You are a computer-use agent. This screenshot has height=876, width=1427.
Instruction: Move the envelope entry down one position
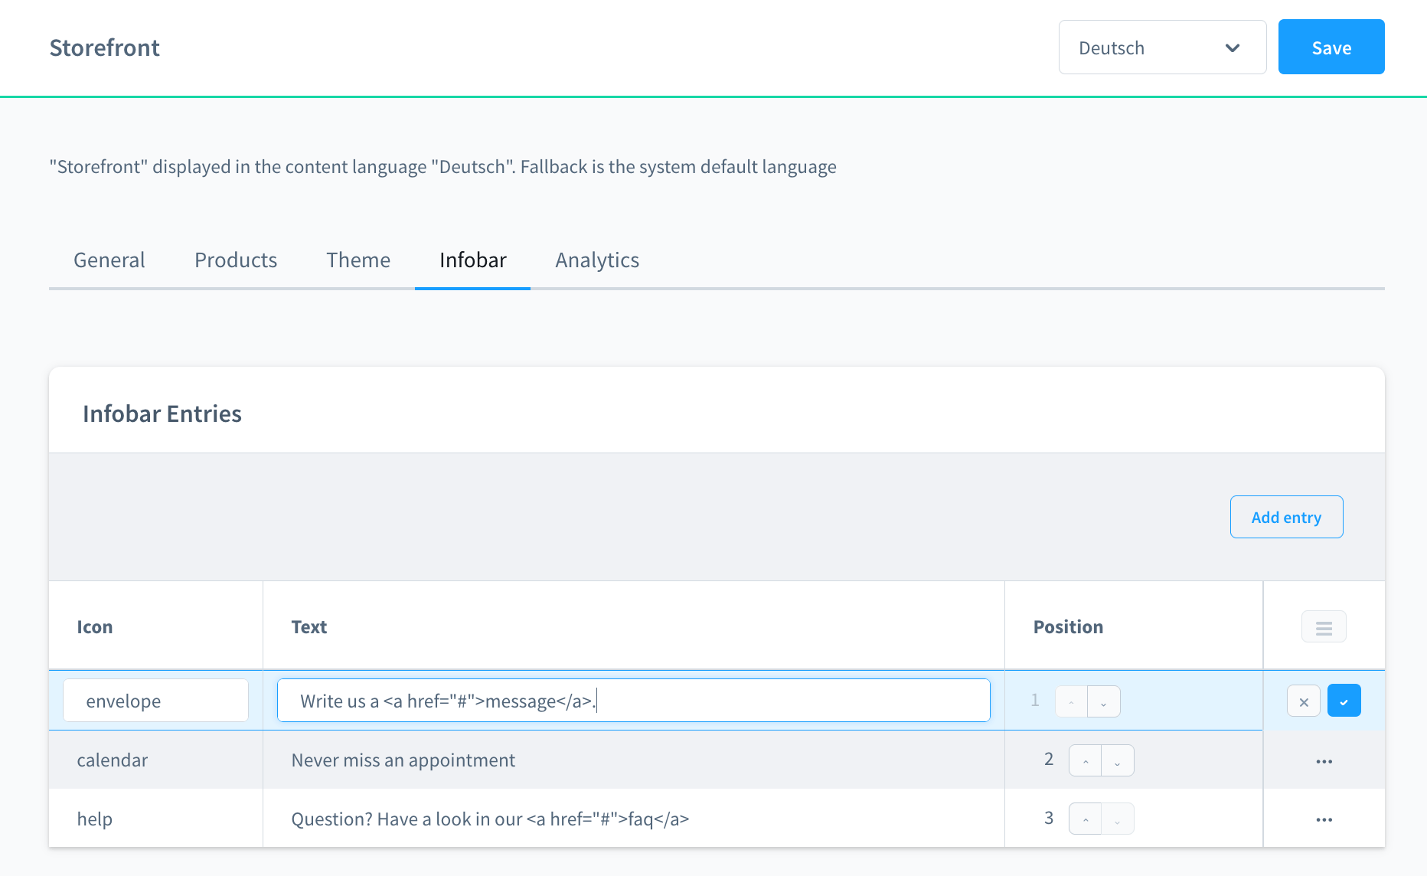coord(1104,701)
